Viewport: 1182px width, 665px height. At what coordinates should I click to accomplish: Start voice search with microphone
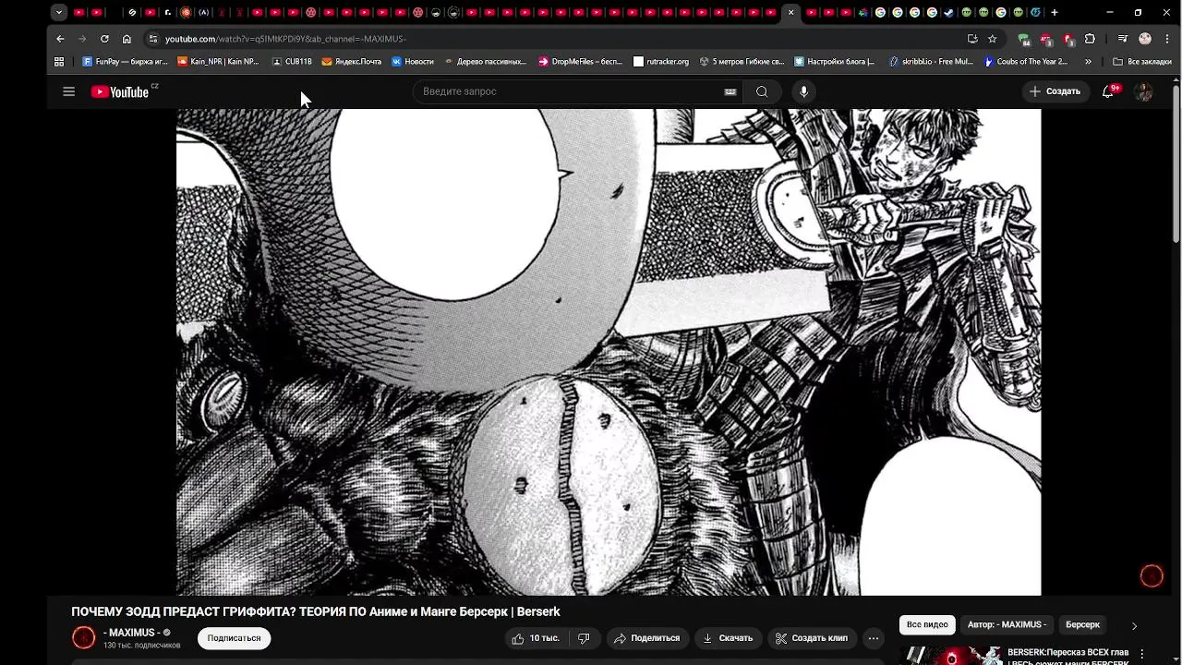coord(803,91)
